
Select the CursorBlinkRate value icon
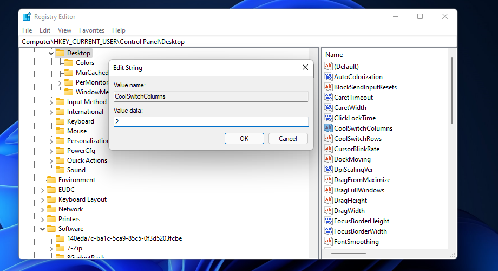(x=329, y=149)
